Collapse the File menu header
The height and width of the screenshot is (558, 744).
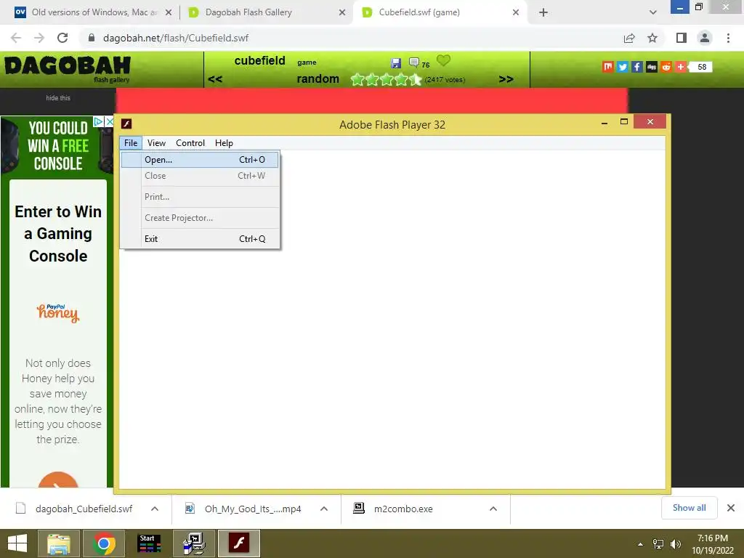point(131,143)
